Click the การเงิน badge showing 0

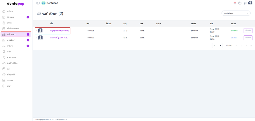[x=28, y=46]
